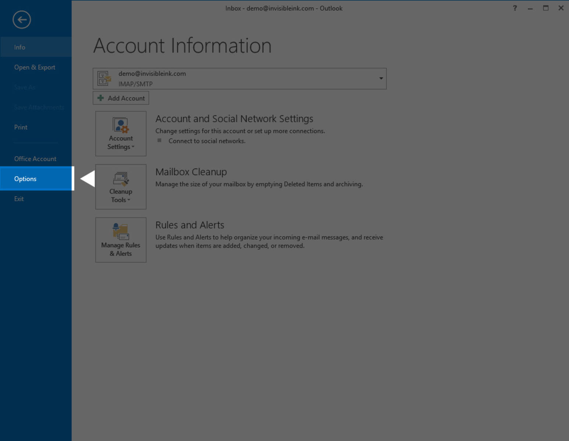Screen dimensions: 569x441
Task: Maximize the Outlook window
Action: click(546, 8)
